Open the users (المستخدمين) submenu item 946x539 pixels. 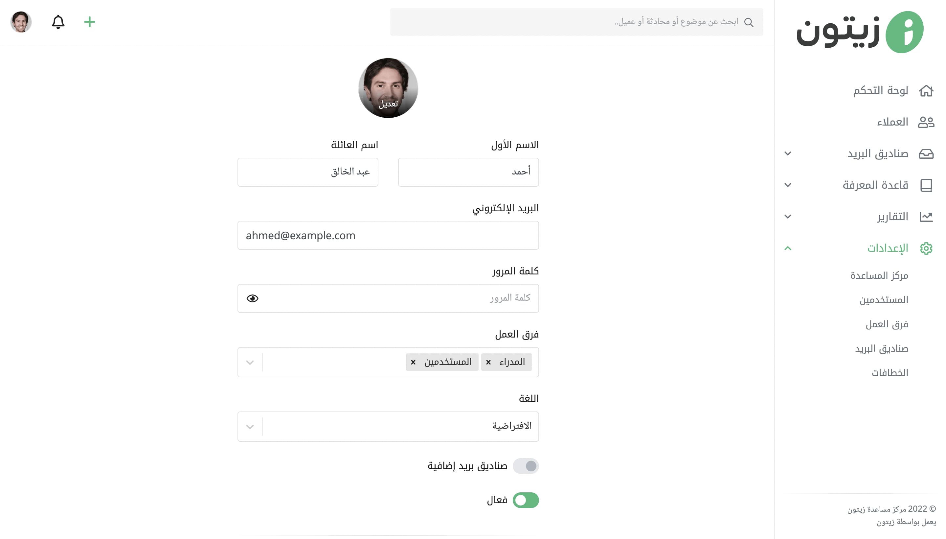[884, 299]
